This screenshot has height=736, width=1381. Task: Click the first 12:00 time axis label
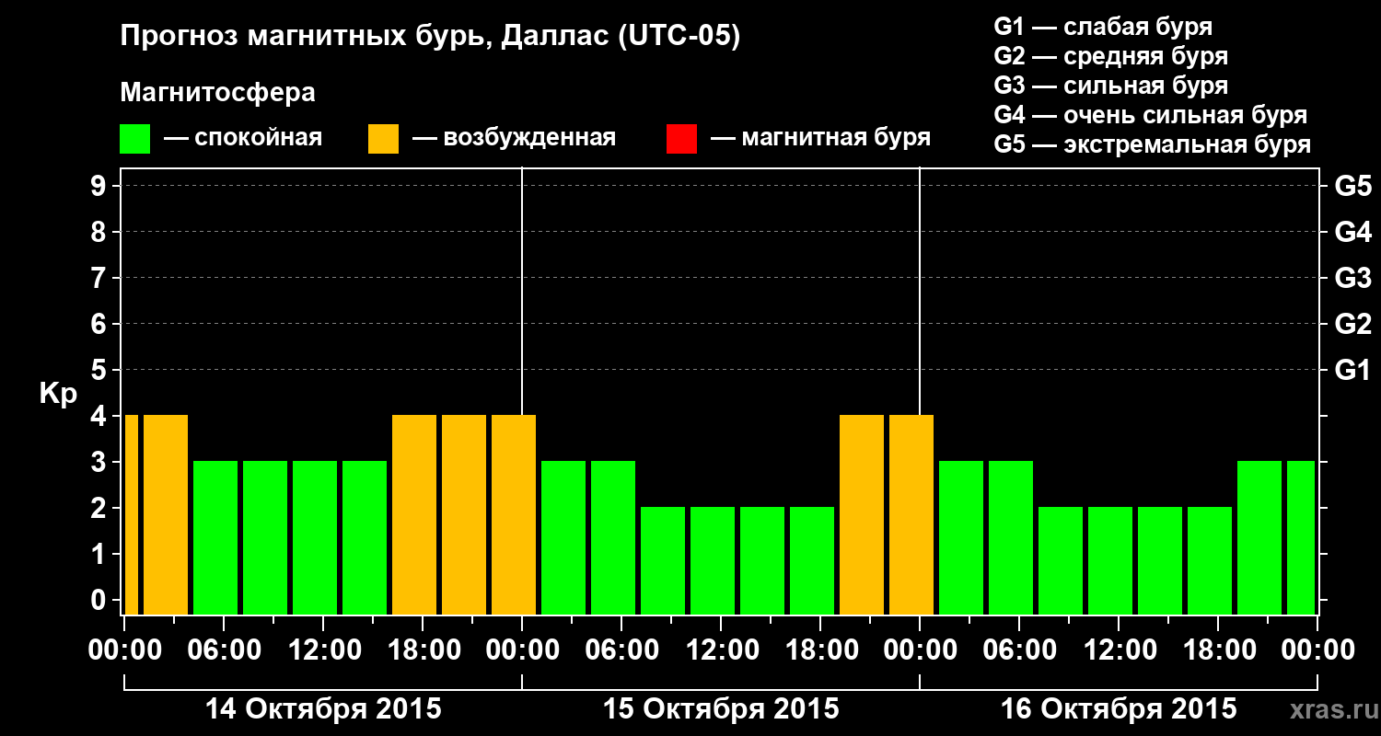tap(323, 650)
